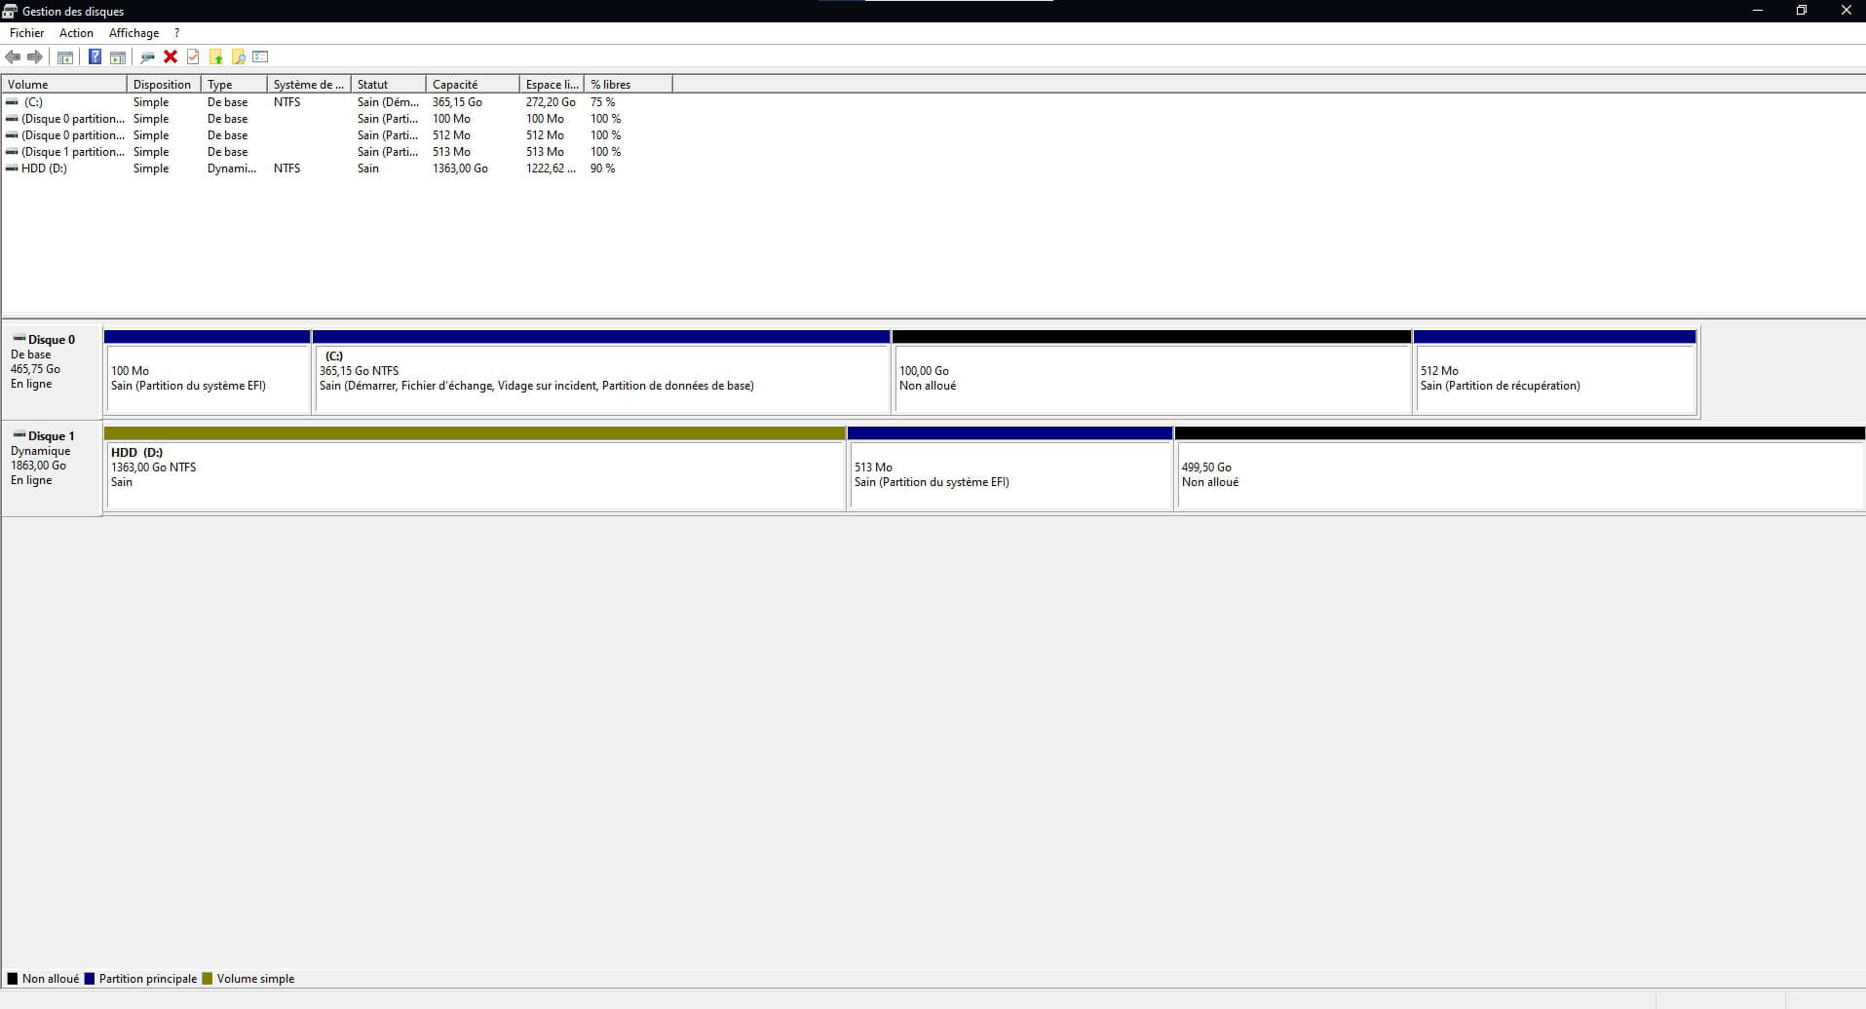Open help via the blue question mark icon

point(95,57)
